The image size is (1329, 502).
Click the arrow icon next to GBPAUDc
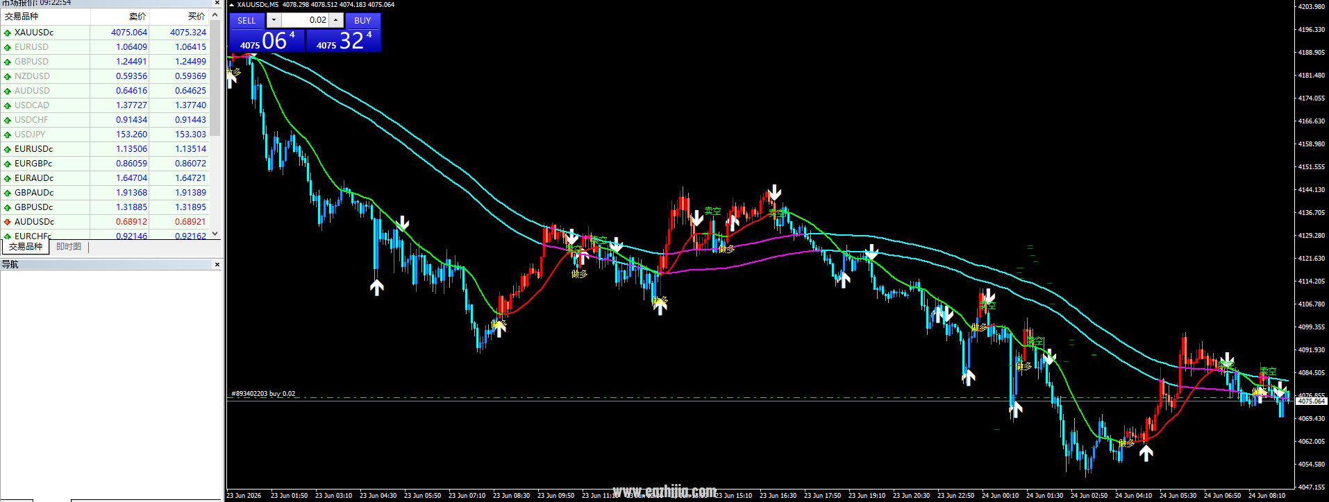click(8, 193)
